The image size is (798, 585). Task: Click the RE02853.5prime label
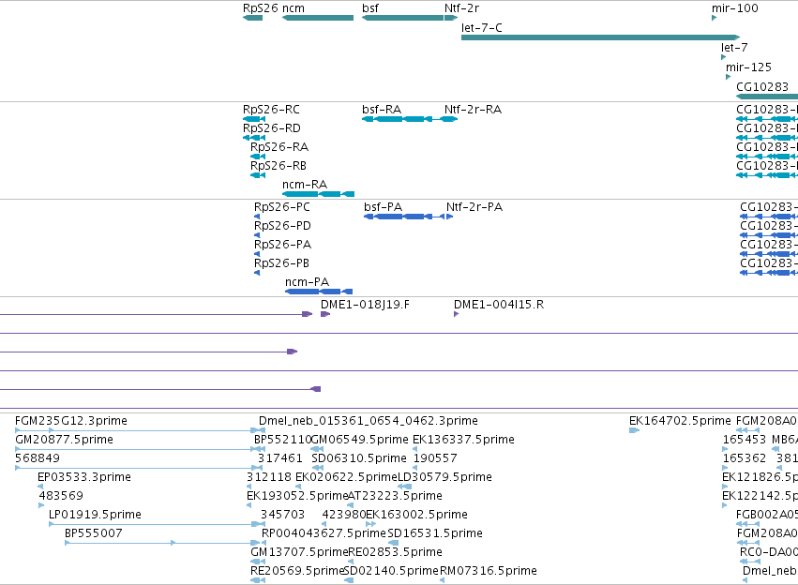(x=396, y=552)
